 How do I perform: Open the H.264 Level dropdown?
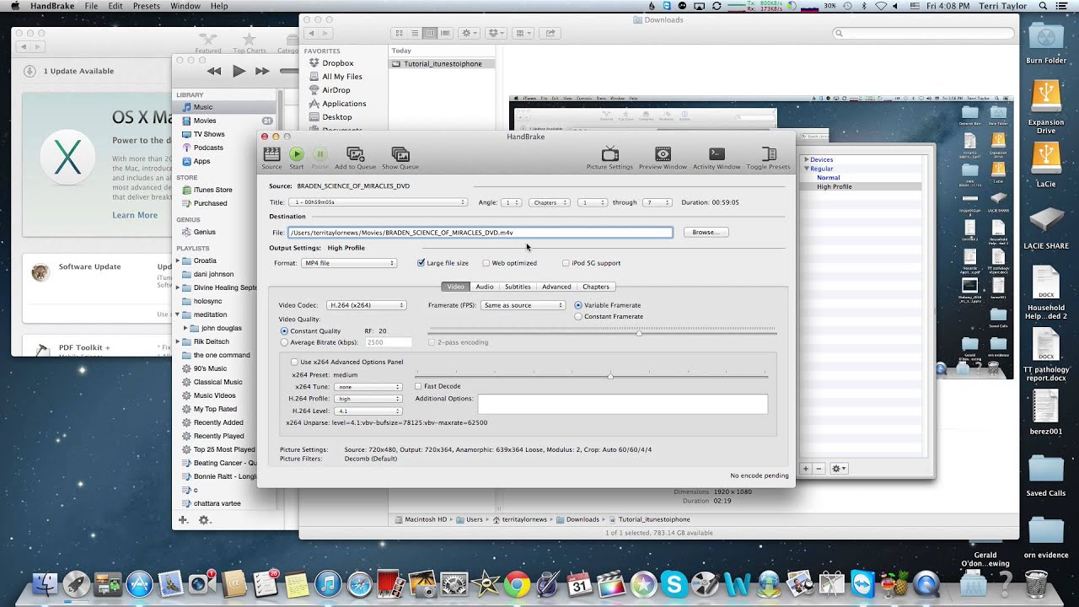click(x=368, y=411)
